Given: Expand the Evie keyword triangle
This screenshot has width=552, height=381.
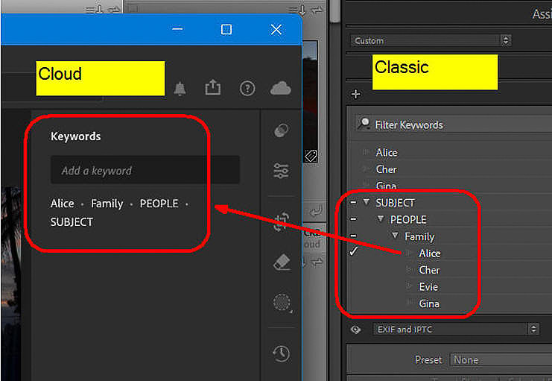Looking at the screenshot, I should click(409, 286).
